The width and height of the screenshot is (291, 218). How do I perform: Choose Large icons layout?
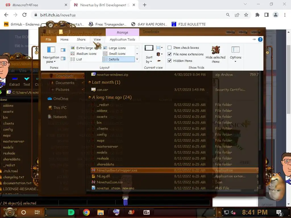click(114, 48)
